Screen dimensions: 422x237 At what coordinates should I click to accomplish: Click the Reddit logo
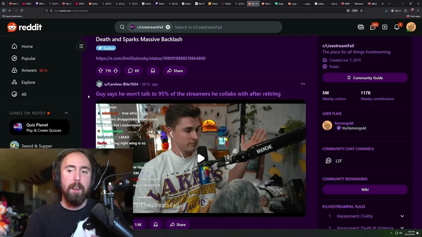point(25,27)
